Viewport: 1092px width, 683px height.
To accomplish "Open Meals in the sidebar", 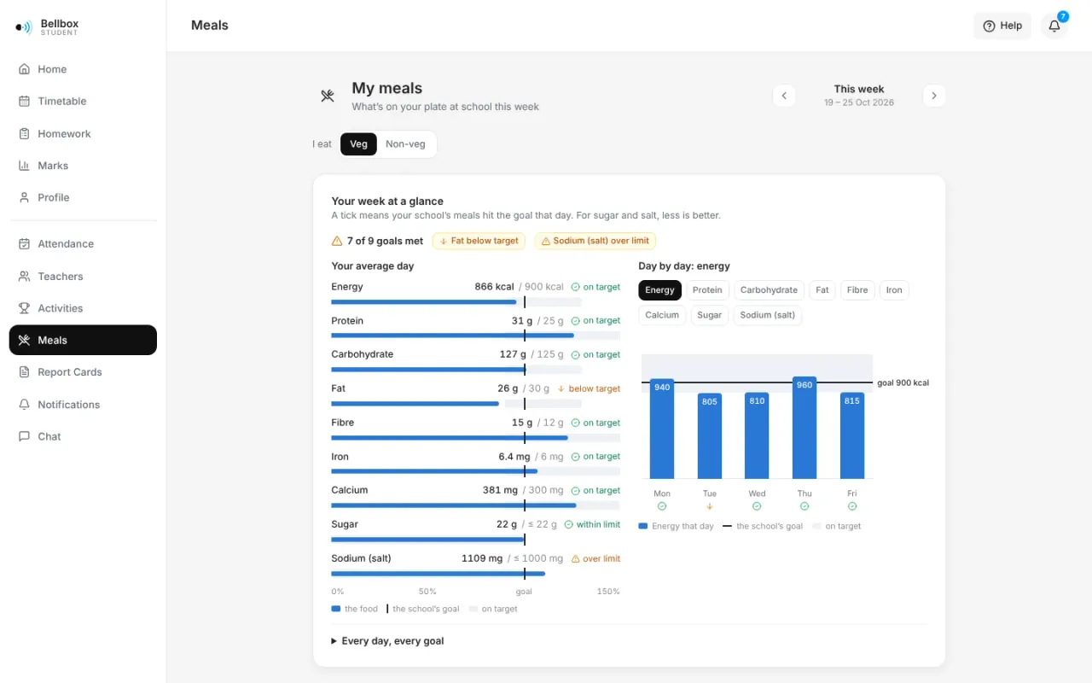I will coord(83,340).
